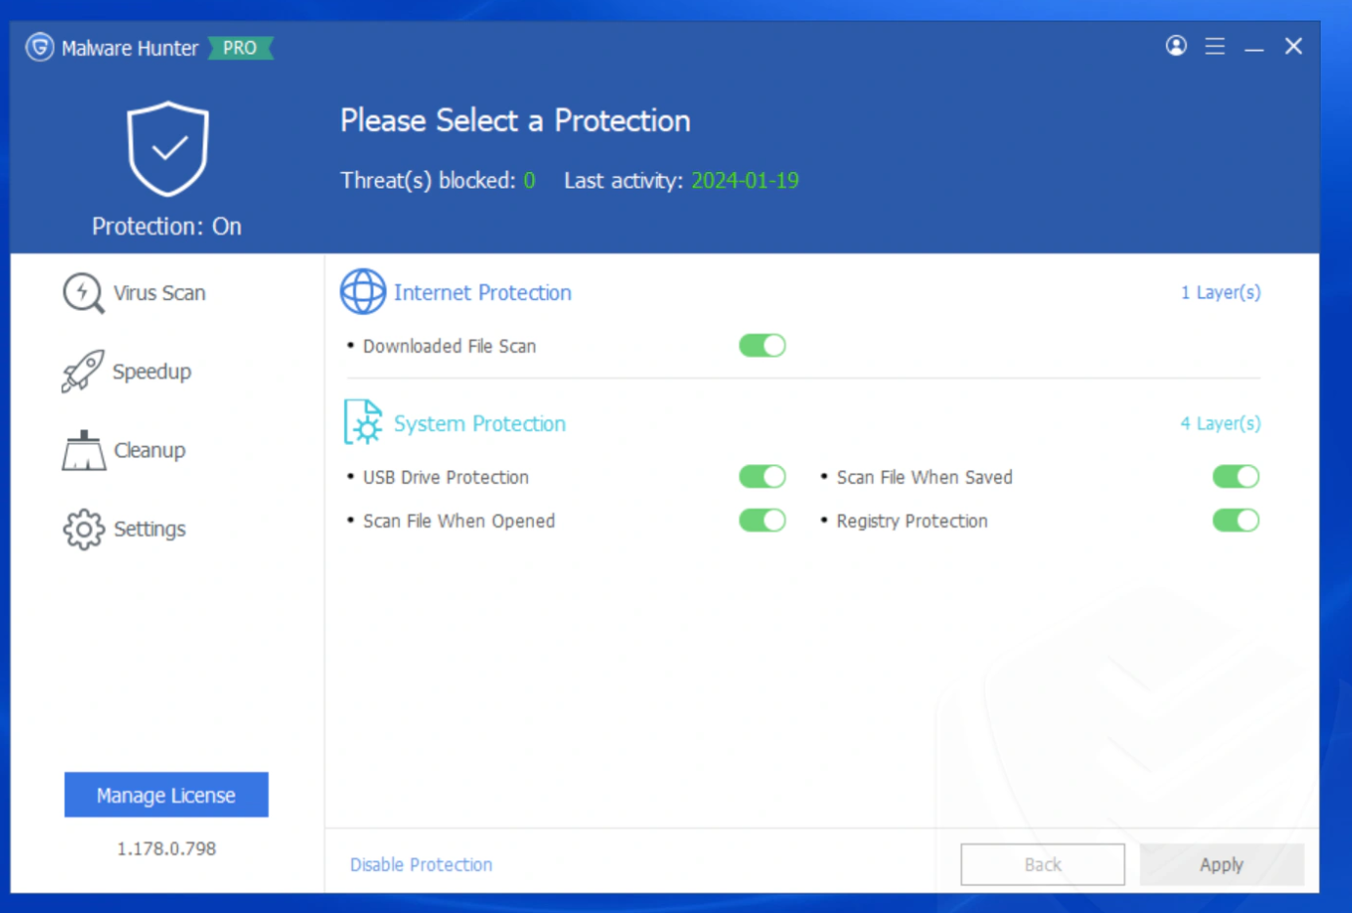The image size is (1352, 913).
Task: Toggle Registry Protection switch
Action: click(1236, 520)
